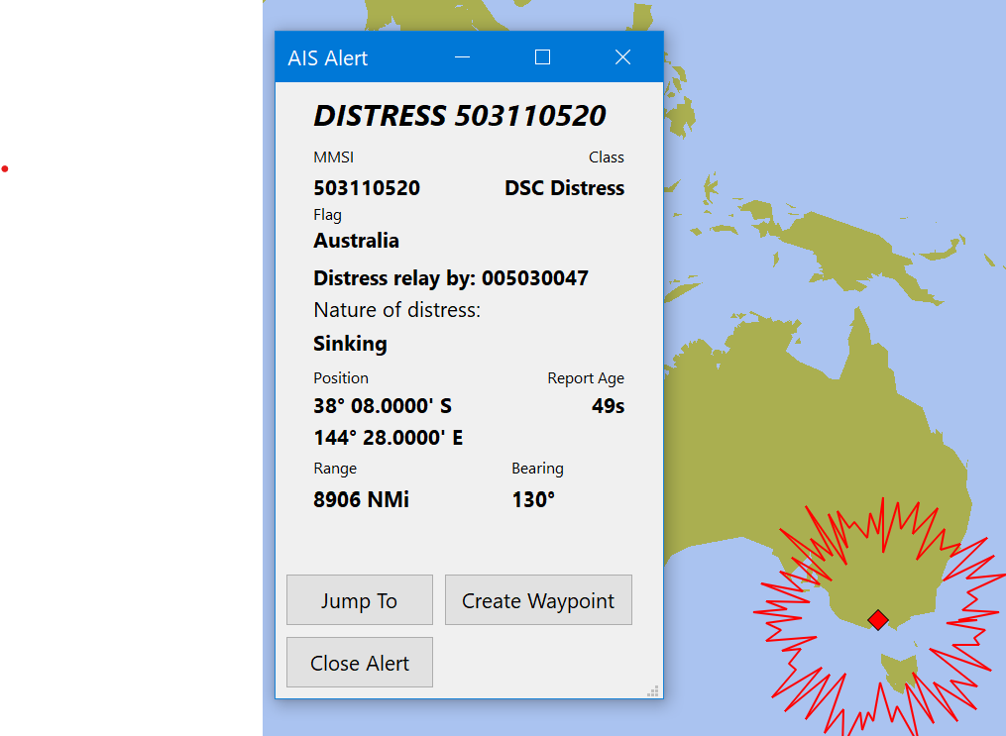The height and width of the screenshot is (736, 1006).
Task: Click the Range value 8906 NMi
Action: pos(361,499)
